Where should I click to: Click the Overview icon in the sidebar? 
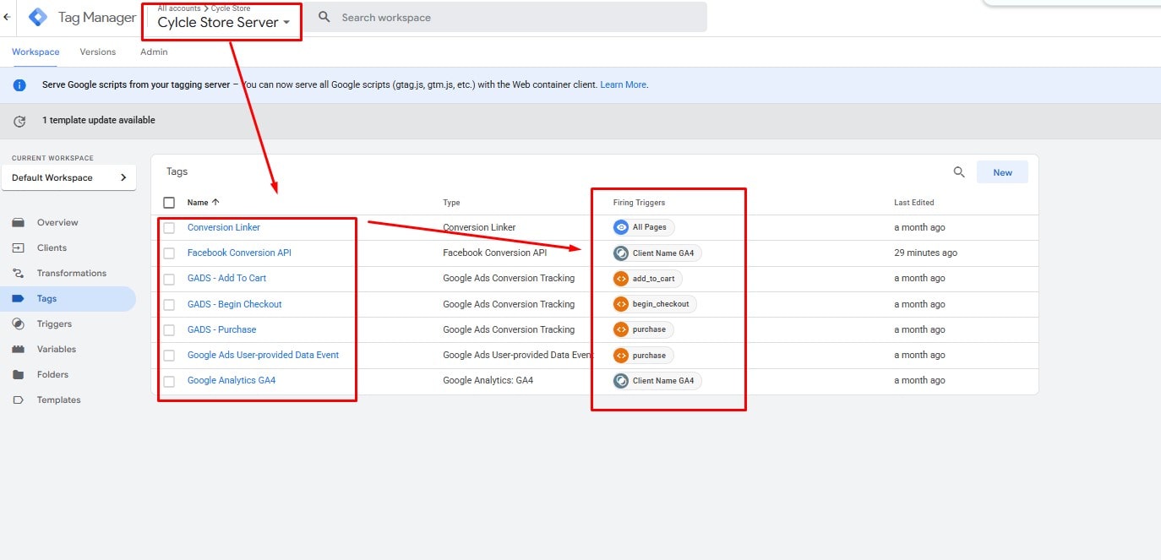[x=19, y=223]
